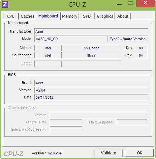Minimize the CPU-Z window

click(119, 4)
